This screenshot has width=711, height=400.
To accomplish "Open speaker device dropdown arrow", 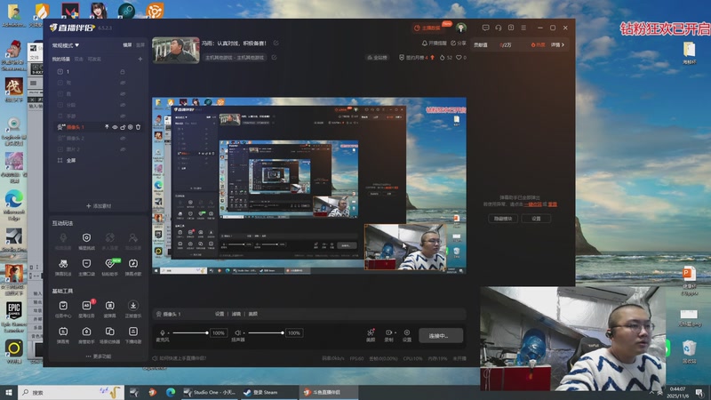I will click(244, 333).
